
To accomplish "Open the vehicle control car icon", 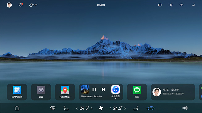I will 151,108.
